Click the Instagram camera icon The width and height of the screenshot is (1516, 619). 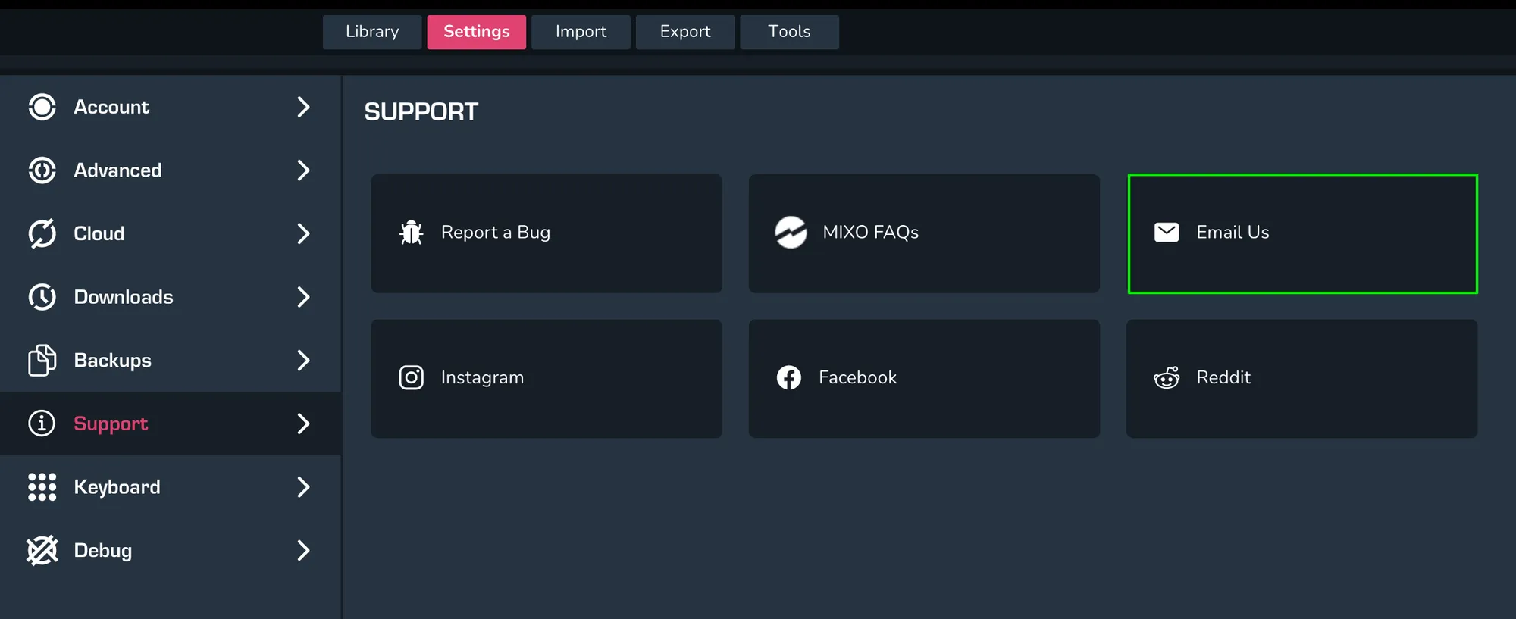pyautogui.click(x=411, y=377)
